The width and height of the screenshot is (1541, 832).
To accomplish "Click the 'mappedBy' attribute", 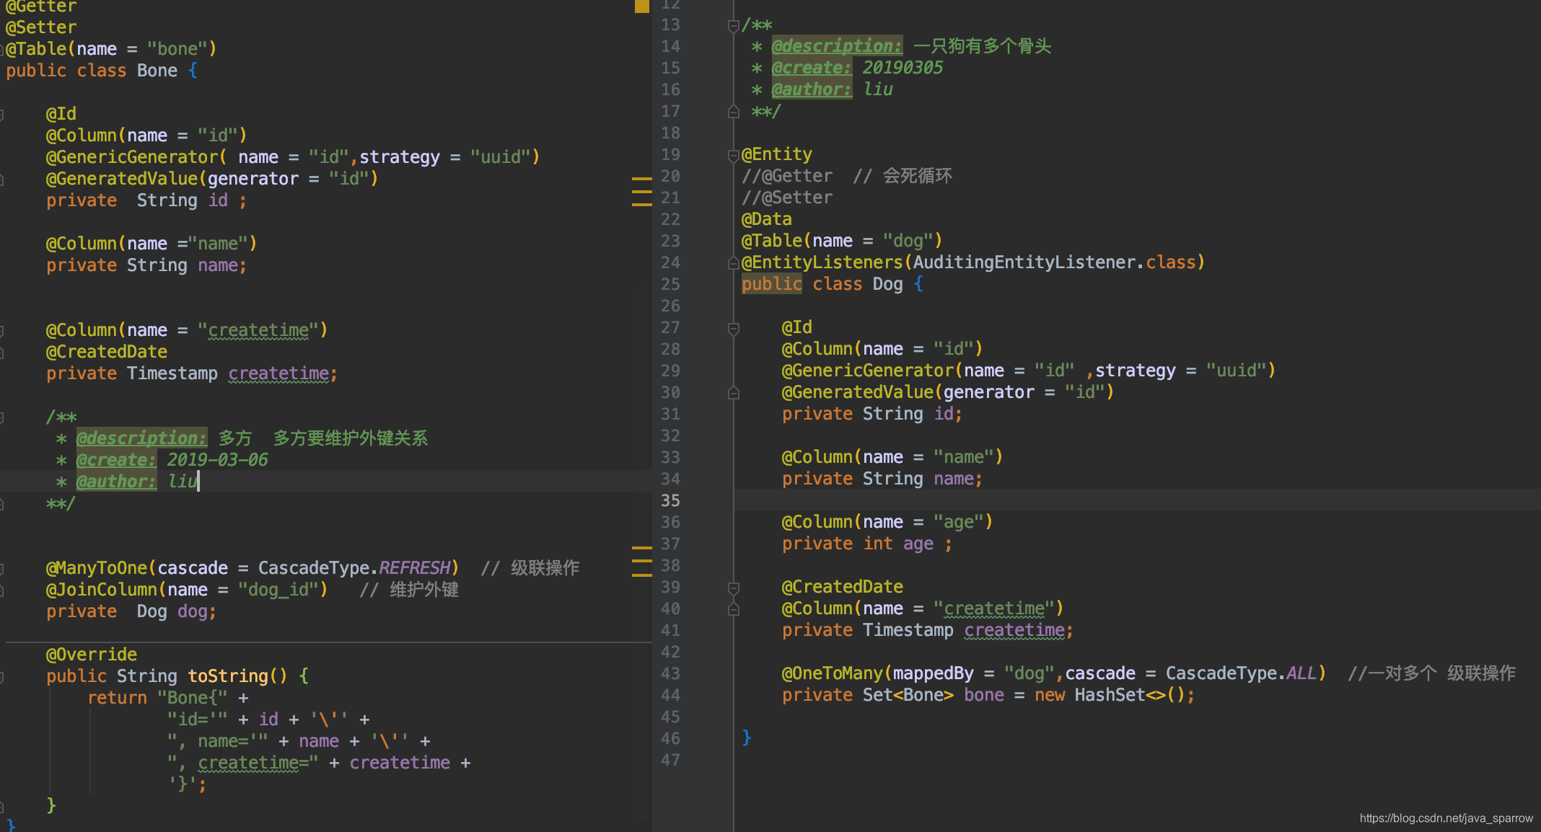I will point(934,673).
